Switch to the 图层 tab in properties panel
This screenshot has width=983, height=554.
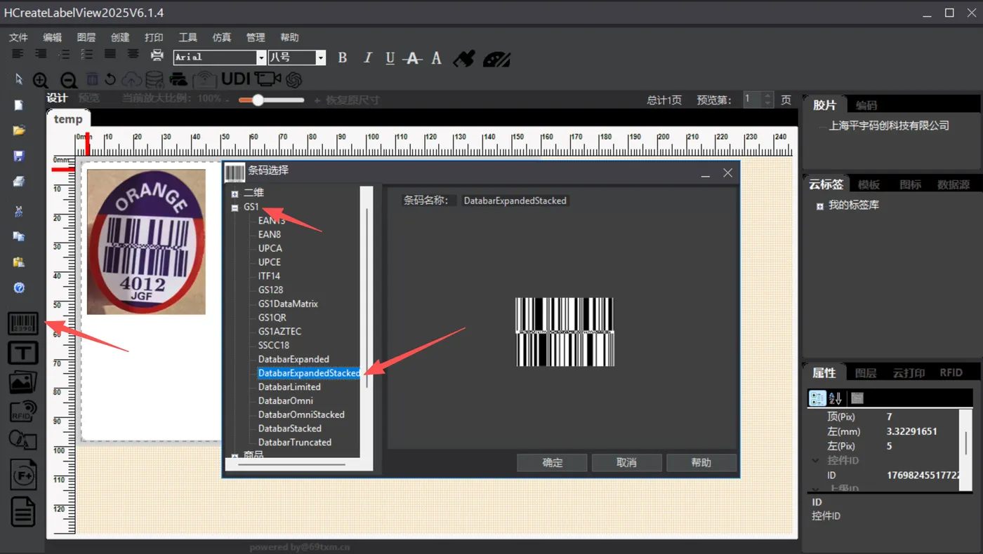(865, 373)
